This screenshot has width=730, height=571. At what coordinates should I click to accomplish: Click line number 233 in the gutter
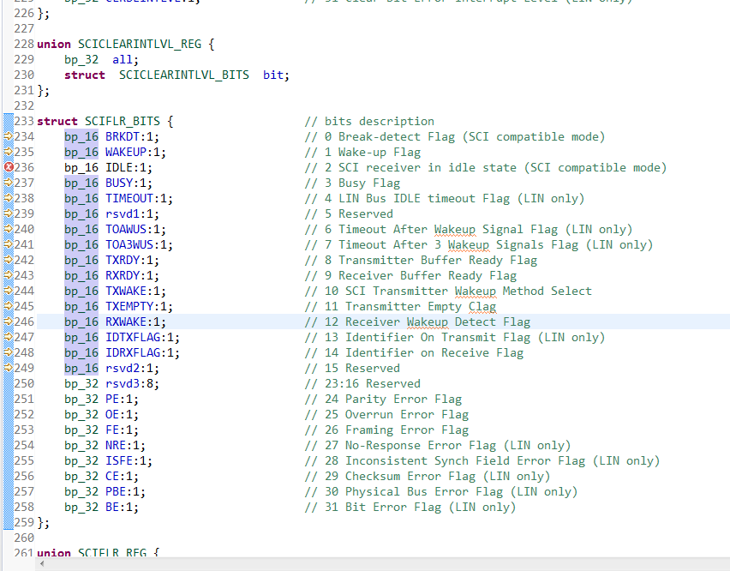24,121
